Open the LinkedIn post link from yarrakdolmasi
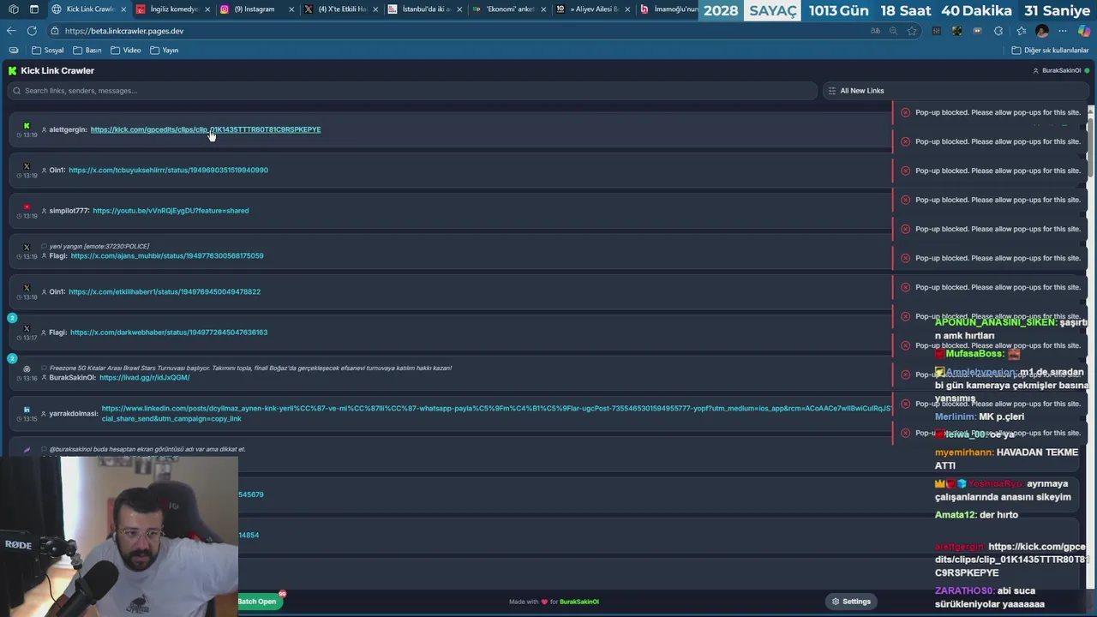The width and height of the screenshot is (1097, 617). point(495,413)
